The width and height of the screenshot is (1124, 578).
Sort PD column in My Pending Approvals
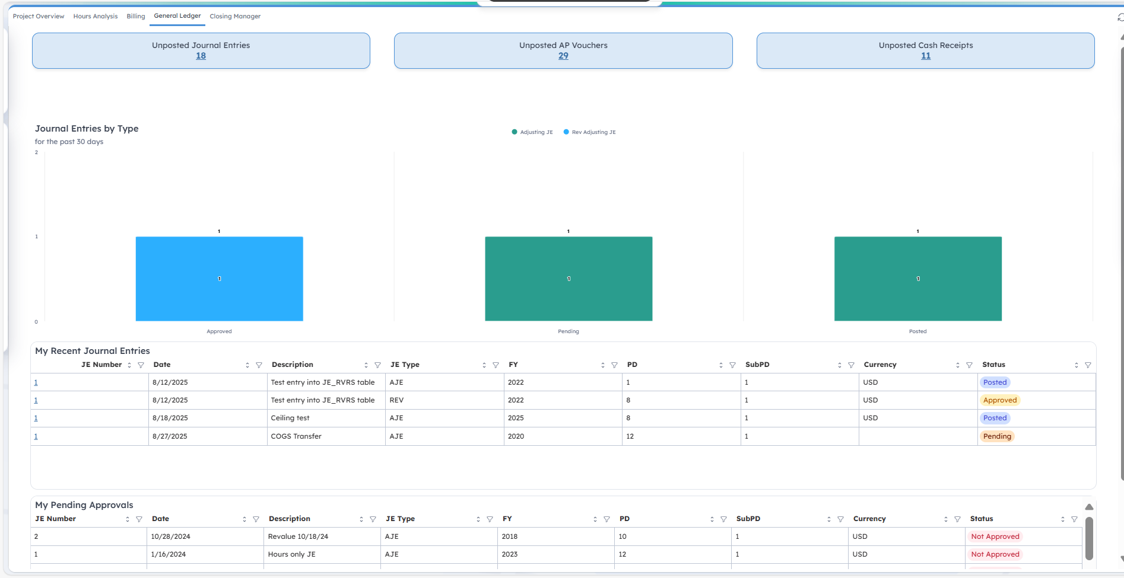[712, 519]
